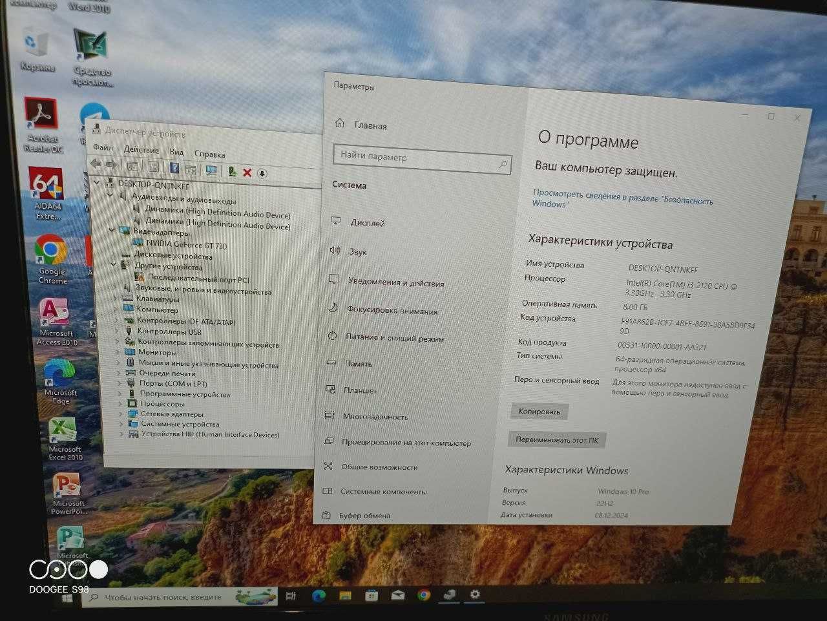Viewport: 827px width, 621px height.
Task: Open the Файл menu in Device Manager
Action: click(x=103, y=147)
